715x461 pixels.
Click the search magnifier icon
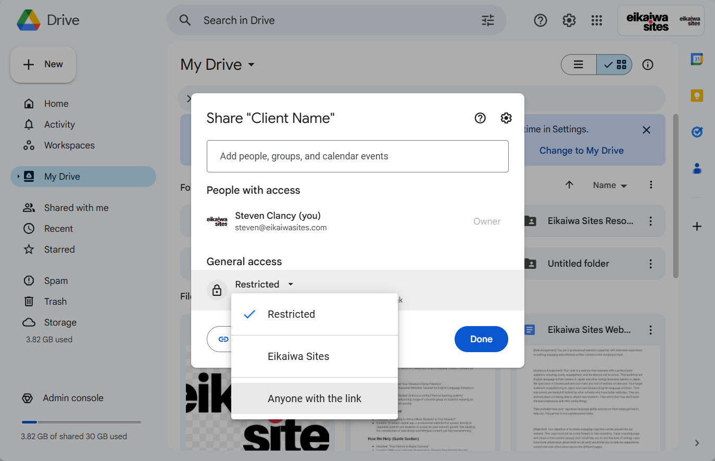tap(185, 20)
